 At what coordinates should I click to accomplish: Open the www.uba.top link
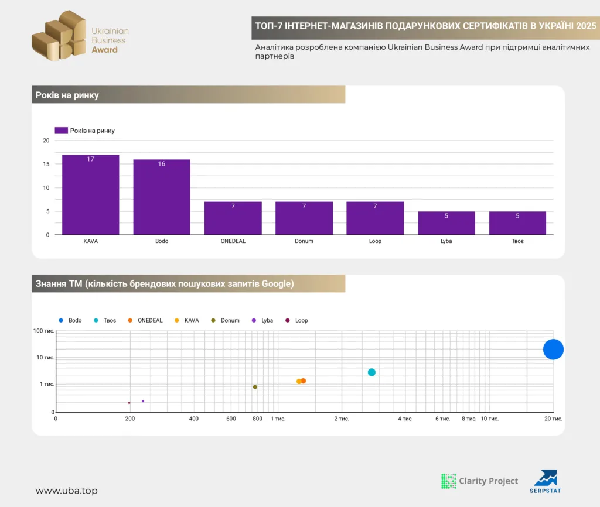pos(67,491)
